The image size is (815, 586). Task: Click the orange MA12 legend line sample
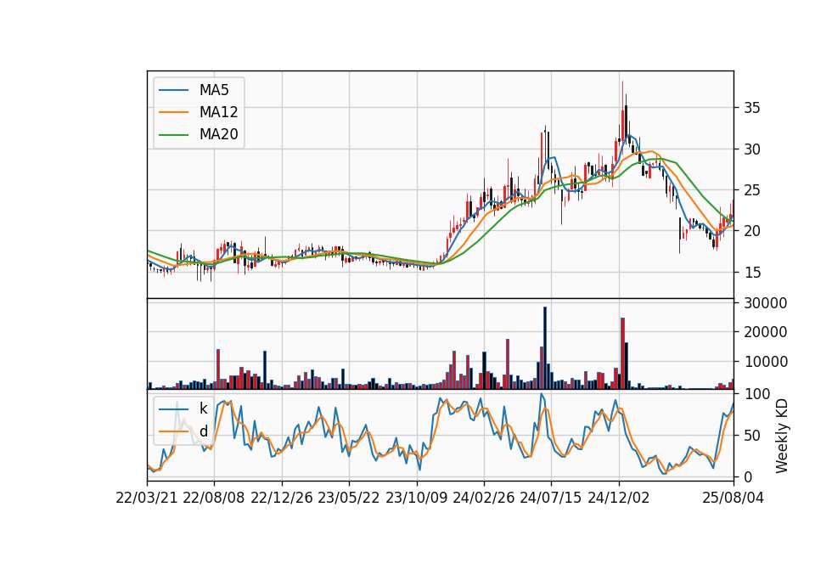(173, 112)
